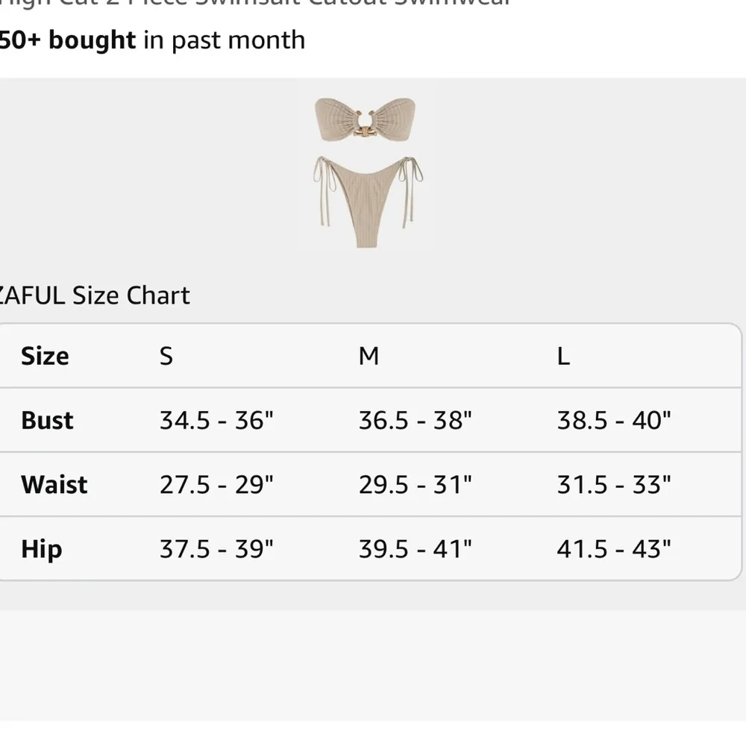Click the 29.5 - 31" waist value

click(x=416, y=485)
